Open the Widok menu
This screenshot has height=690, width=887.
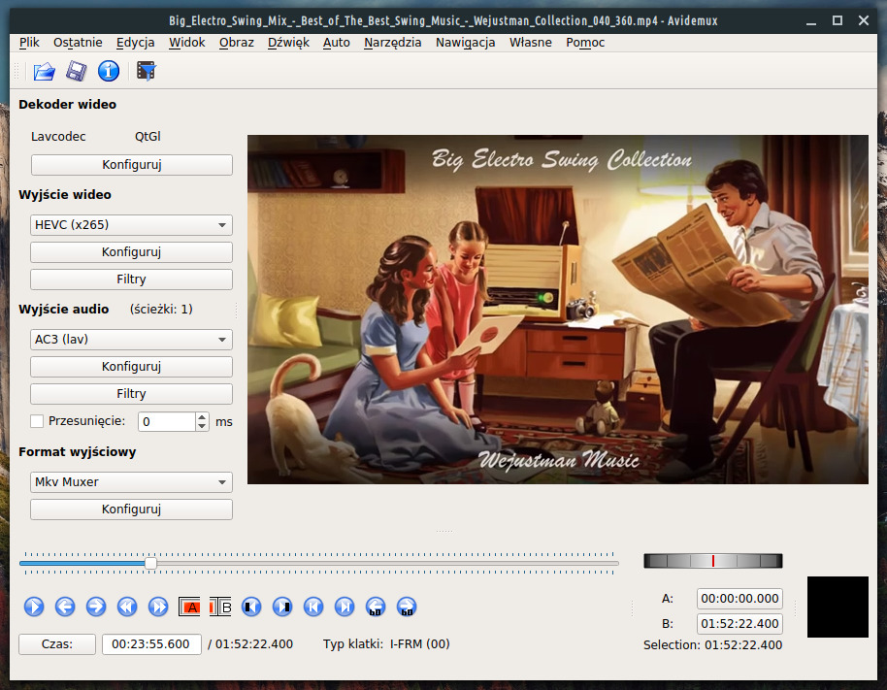coord(187,43)
